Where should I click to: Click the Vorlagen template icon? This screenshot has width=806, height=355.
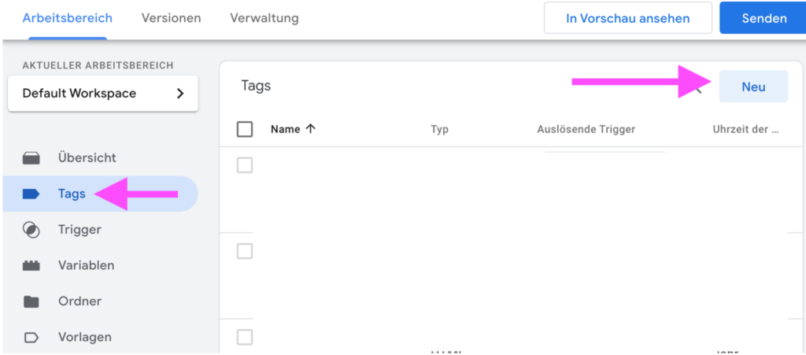click(31, 338)
